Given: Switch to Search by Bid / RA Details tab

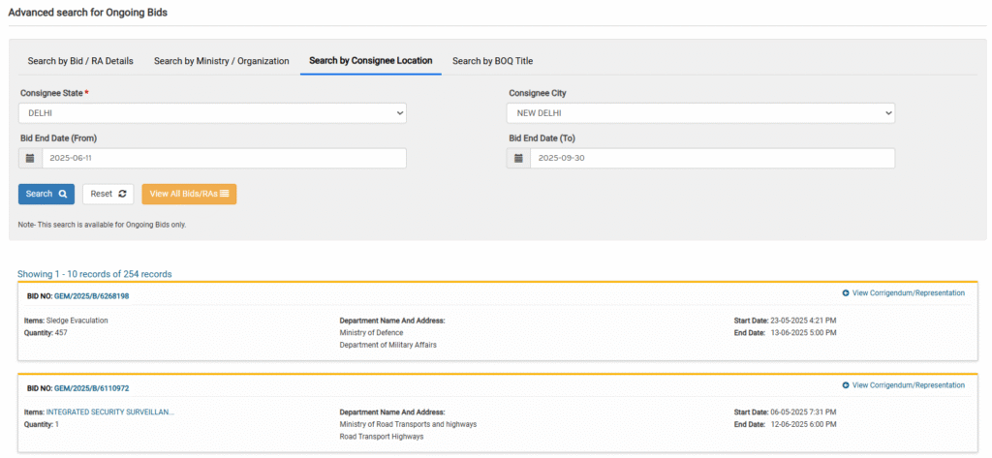Looking at the screenshot, I should [80, 61].
